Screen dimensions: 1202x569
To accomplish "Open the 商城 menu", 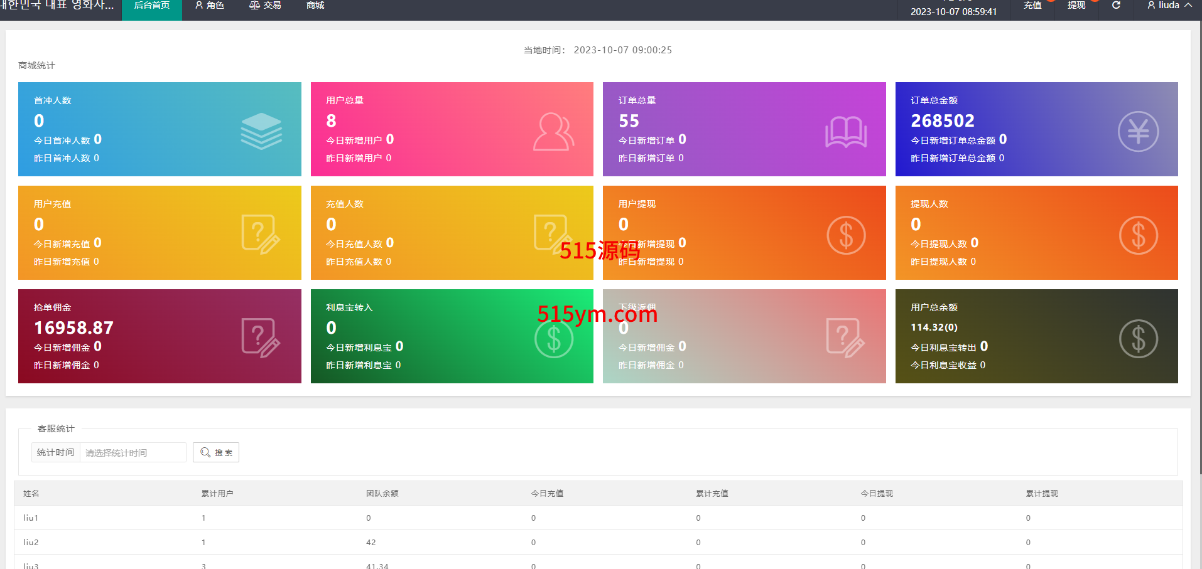I will point(315,6).
